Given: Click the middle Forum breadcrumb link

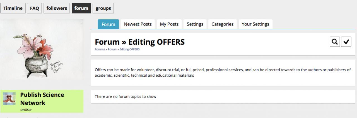Looking at the screenshot, I should [x=112, y=49].
